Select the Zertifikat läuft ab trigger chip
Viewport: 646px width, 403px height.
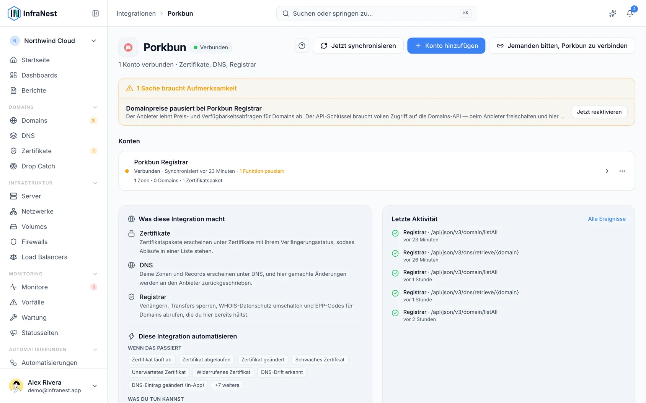(x=152, y=359)
